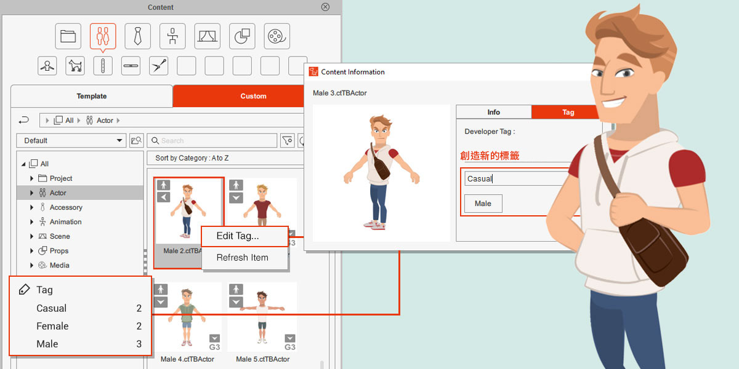The image size is (739, 369).
Task: Select the Animation category icon
Action: (172, 36)
